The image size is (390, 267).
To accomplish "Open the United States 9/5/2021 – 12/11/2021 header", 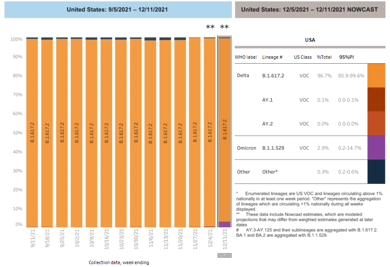I will point(118,9).
